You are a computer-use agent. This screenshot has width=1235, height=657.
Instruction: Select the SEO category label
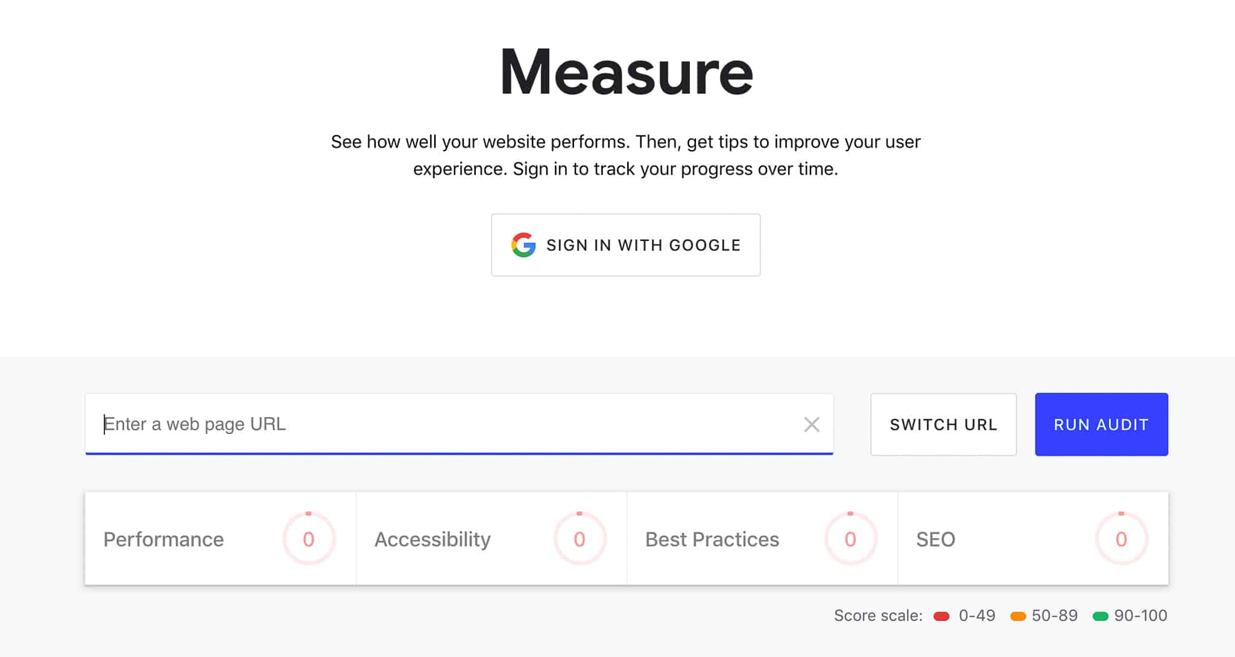[935, 539]
